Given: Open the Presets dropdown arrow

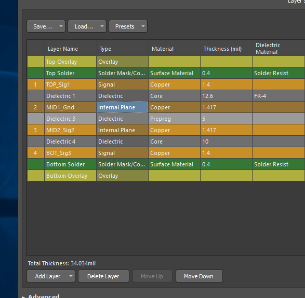Looking at the screenshot, I should click(143, 26).
